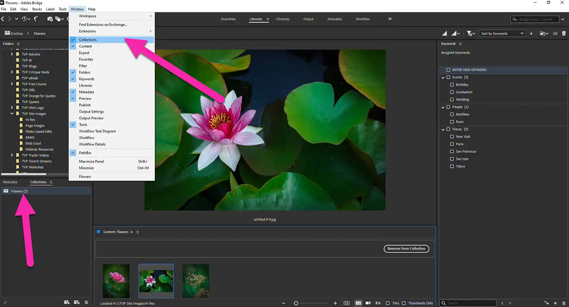Click the keyword search field
Screen dimensions: 569x307
click(468, 303)
